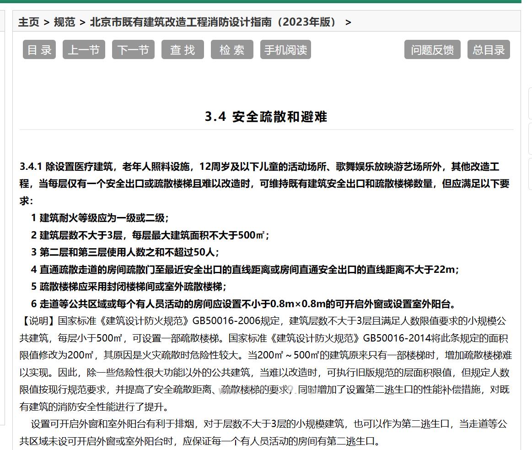Screen dimensions: 532x450
Task: Click the 查找 find button
Action: 183,49
